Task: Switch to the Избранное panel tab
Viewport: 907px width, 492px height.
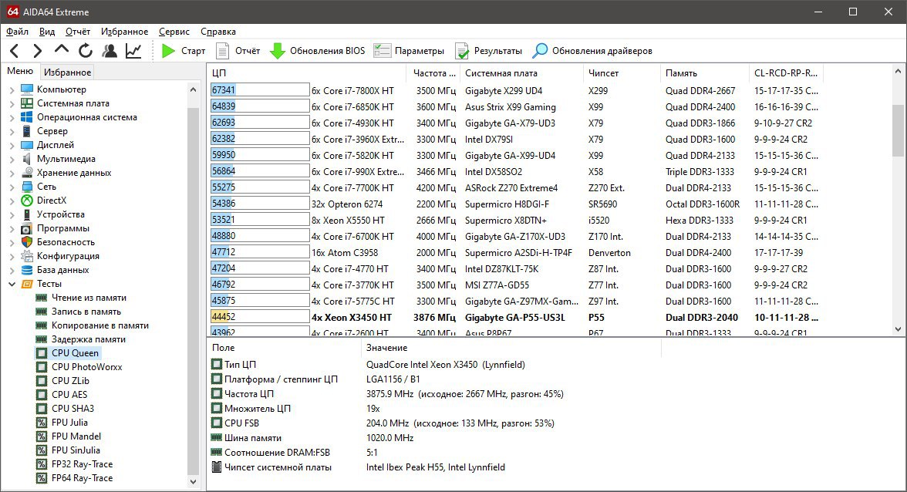Action: 68,72
